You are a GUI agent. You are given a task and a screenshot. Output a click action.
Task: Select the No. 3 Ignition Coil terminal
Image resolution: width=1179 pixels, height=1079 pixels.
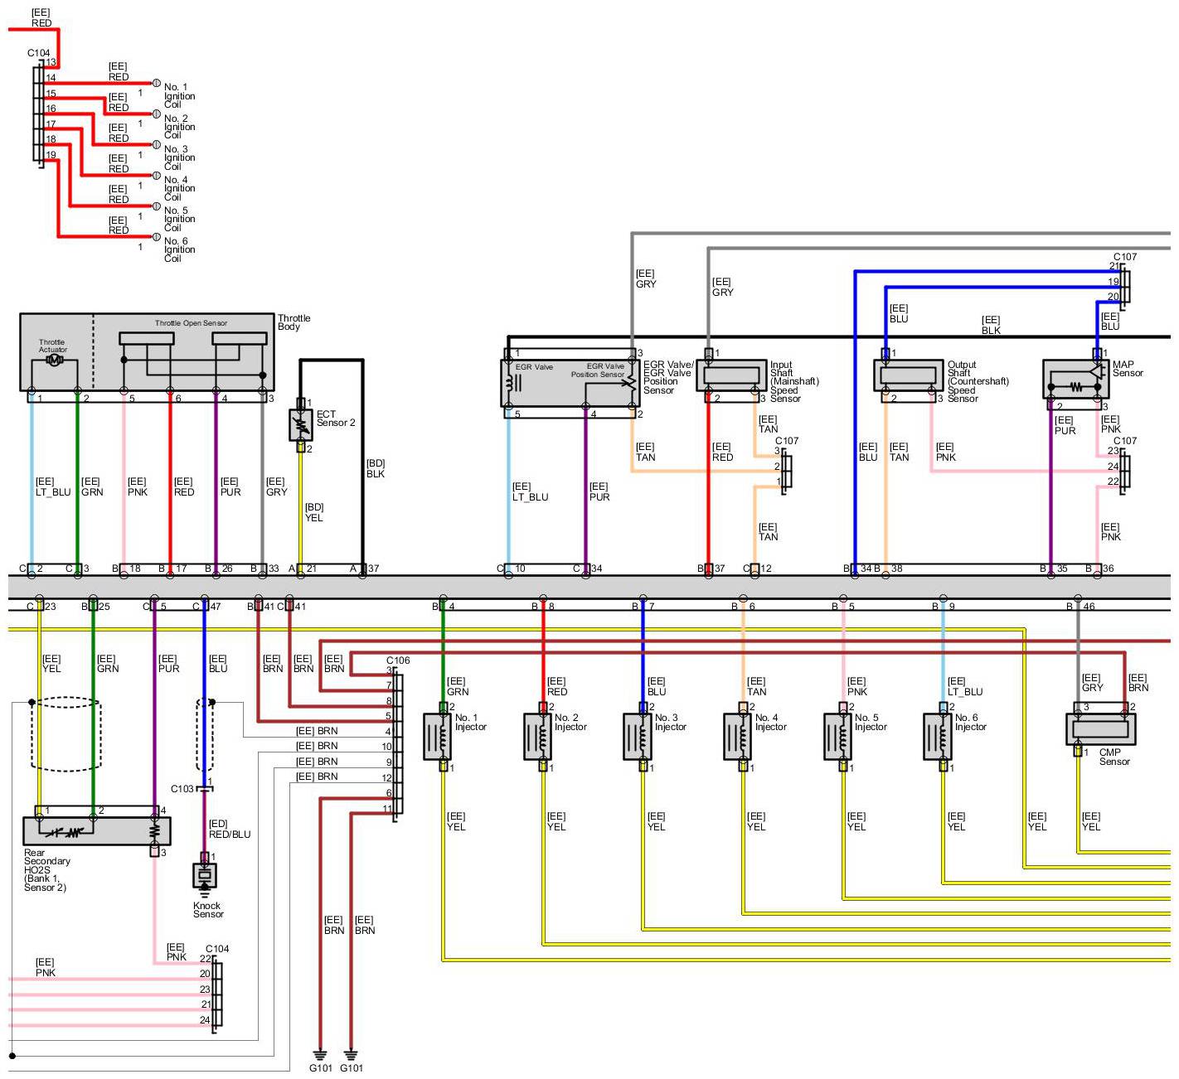(155, 145)
